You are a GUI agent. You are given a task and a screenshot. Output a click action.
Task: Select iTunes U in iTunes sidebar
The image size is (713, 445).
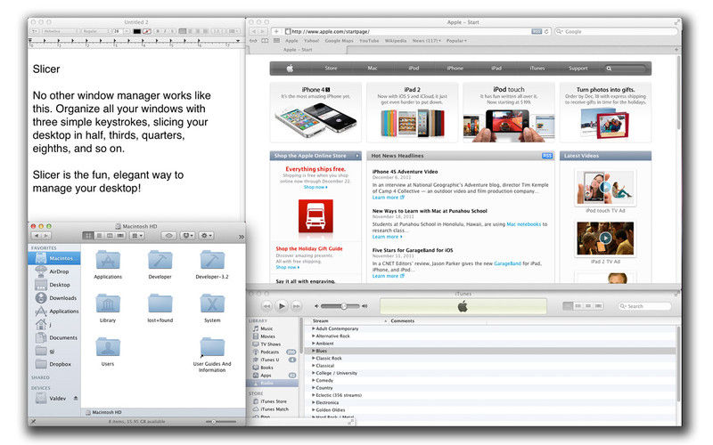tap(270, 360)
